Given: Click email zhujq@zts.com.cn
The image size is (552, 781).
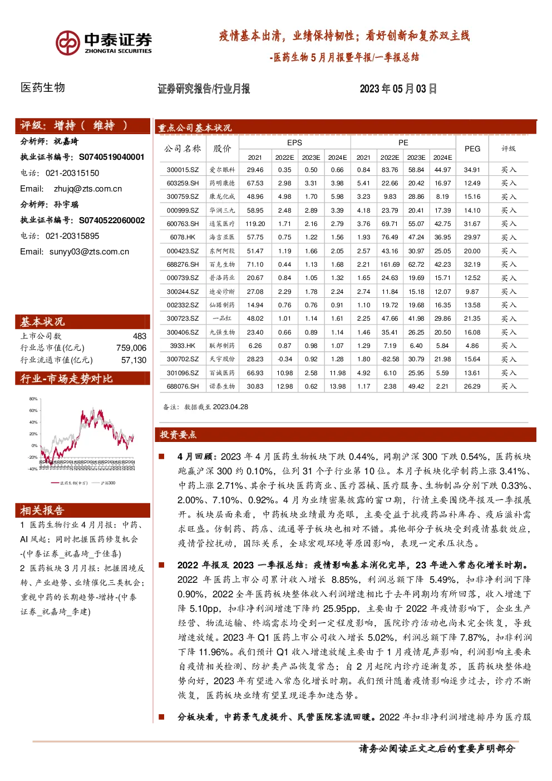Looking at the screenshot, I should tap(88, 189).
